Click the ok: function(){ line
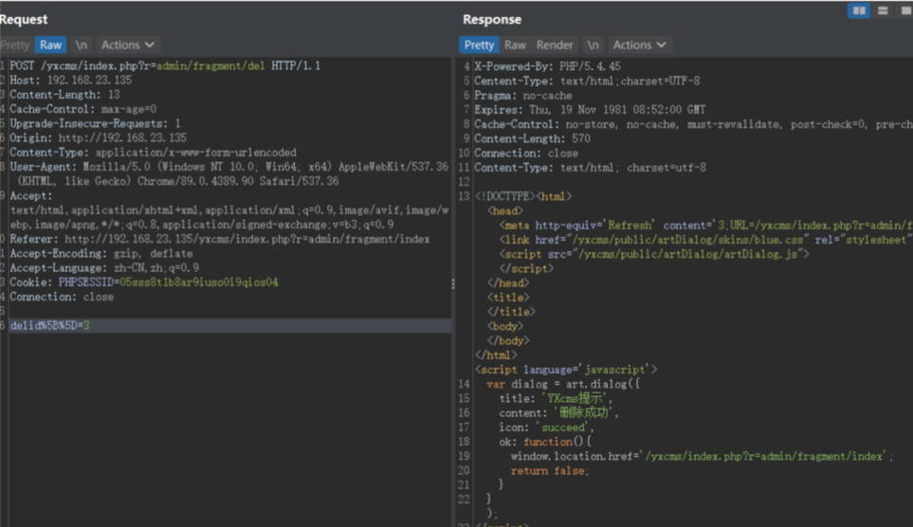Viewport: 913px width, 527px height. pyautogui.click(x=545, y=442)
